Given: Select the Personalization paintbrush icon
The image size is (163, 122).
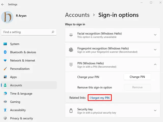Looking at the screenshot, I should (5, 69).
